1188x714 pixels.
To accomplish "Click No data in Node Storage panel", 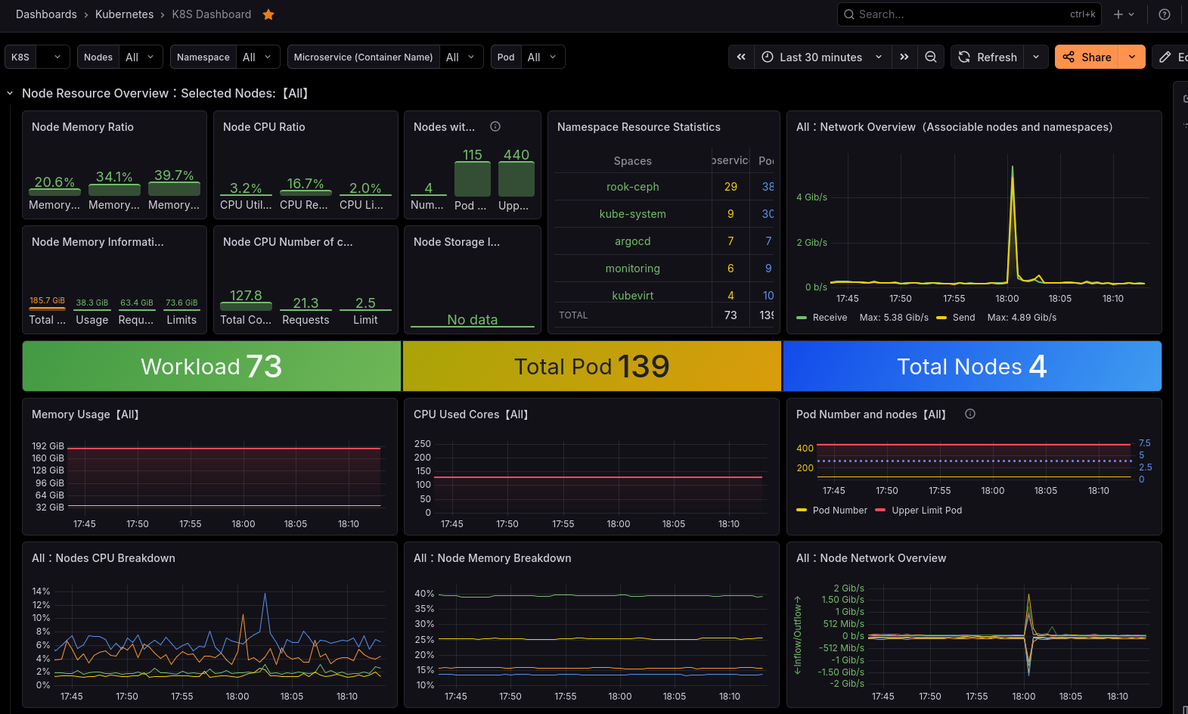I will [x=473, y=319].
